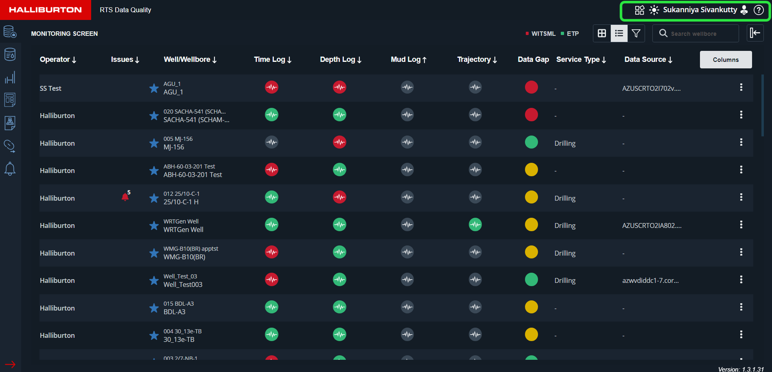The width and height of the screenshot is (772, 372).
Task: Click the red alert bell for 25/10-C-1
Action: (125, 197)
